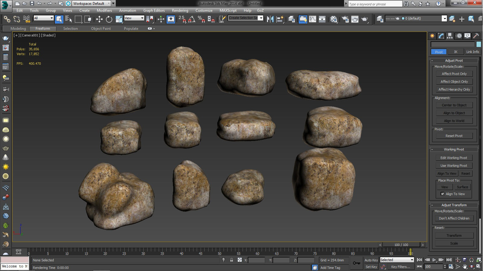This screenshot has width=484, height=271.
Task: Open the Utilities hammer panel tab
Action: click(476, 36)
